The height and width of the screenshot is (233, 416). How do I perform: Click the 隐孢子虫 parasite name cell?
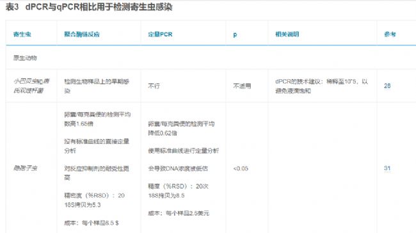[x=25, y=168]
